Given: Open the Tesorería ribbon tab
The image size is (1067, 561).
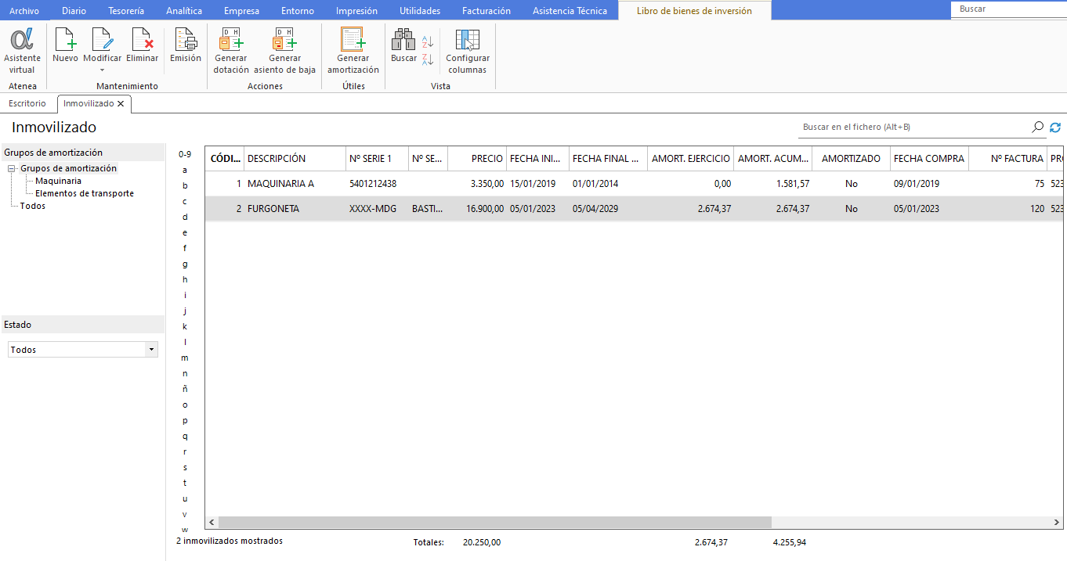Looking at the screenshot, I should tap(126, 11).
